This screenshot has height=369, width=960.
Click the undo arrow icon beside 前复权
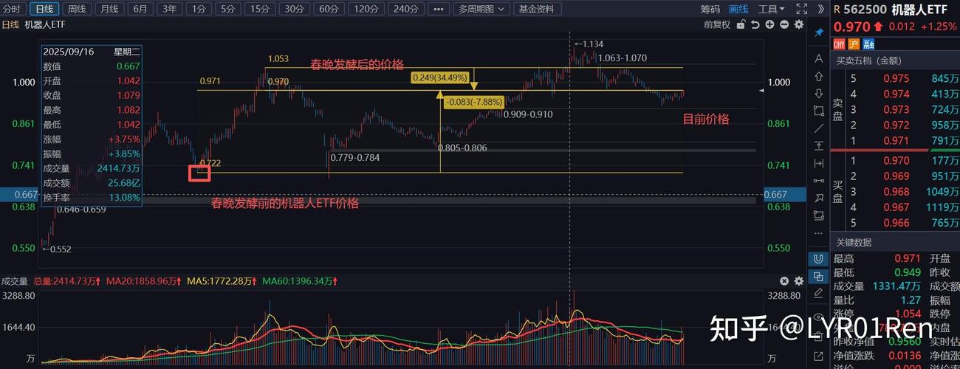(x=755, y=24)
